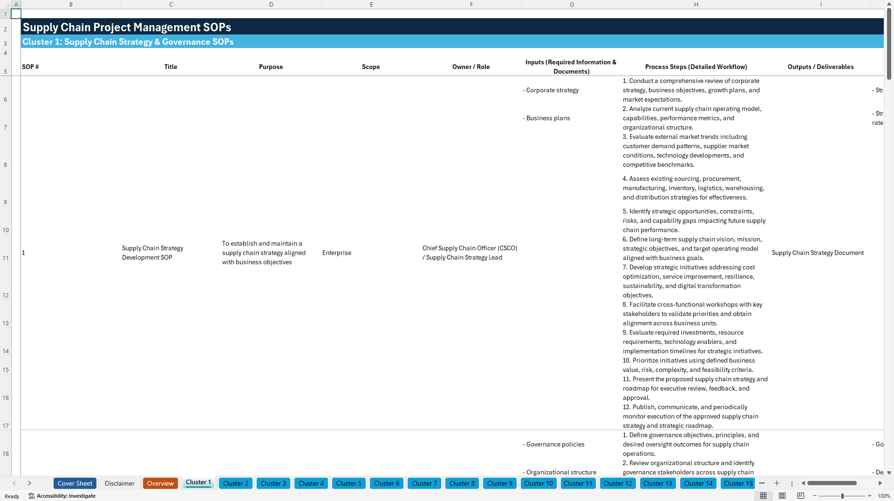
Task: Go to next sheet tabs arrow
Action: click(29, 483)
